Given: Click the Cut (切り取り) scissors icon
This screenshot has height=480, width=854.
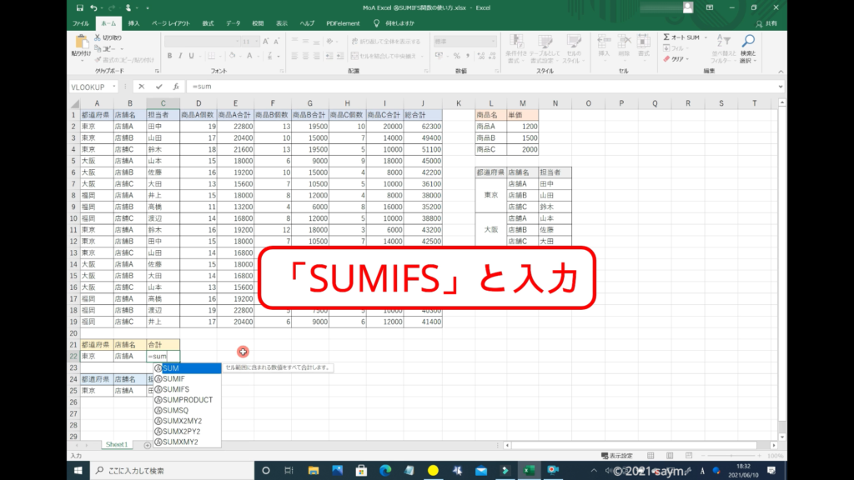Looking at the screenshot, I should [x=98, y=37].
